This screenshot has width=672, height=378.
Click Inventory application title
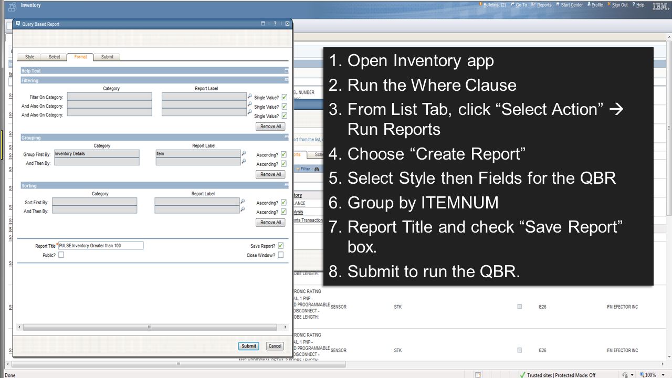(x=30, y=5)
